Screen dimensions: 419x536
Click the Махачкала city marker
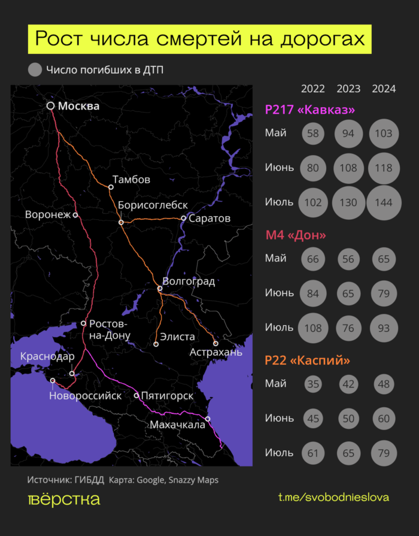[208, 419]
